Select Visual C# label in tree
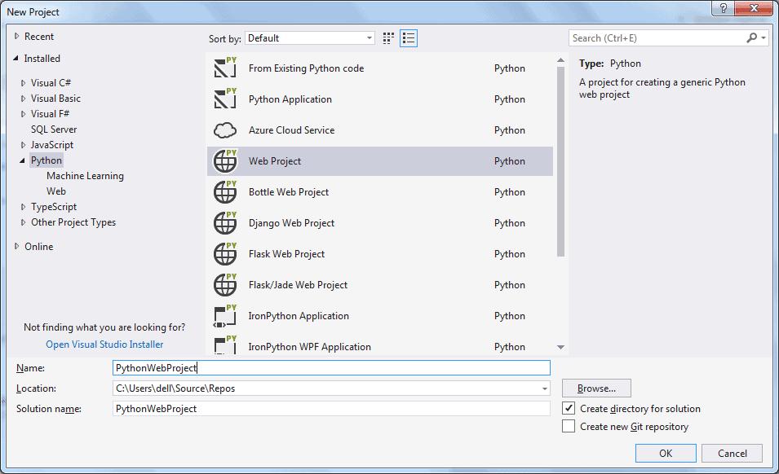Image resolution: width=779 pixels, height=474 pixels. 51,83
